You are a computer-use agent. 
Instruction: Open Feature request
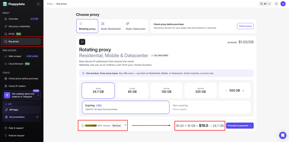point(22,135)
